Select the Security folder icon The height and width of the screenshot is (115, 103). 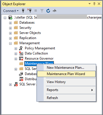click(x=16, y=28)
